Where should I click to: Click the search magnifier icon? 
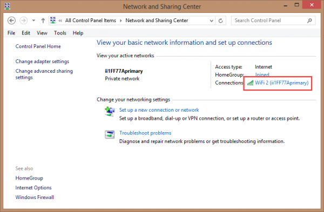click(x=309, y=20)
